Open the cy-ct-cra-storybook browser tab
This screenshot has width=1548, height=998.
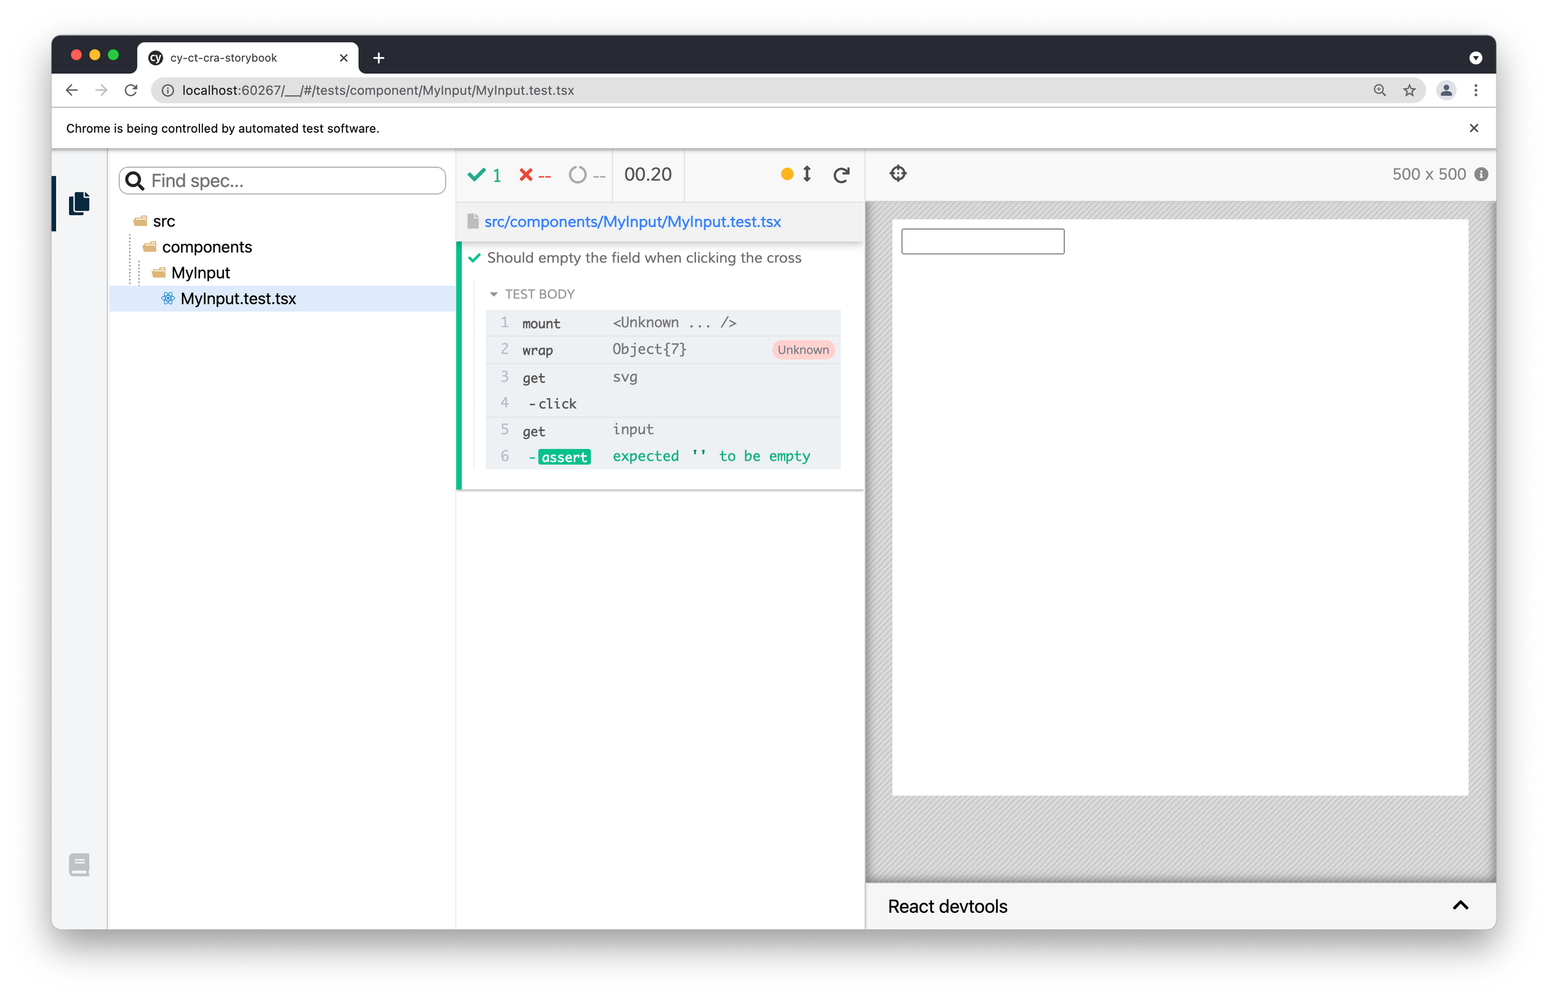click(x=224, y=57)
